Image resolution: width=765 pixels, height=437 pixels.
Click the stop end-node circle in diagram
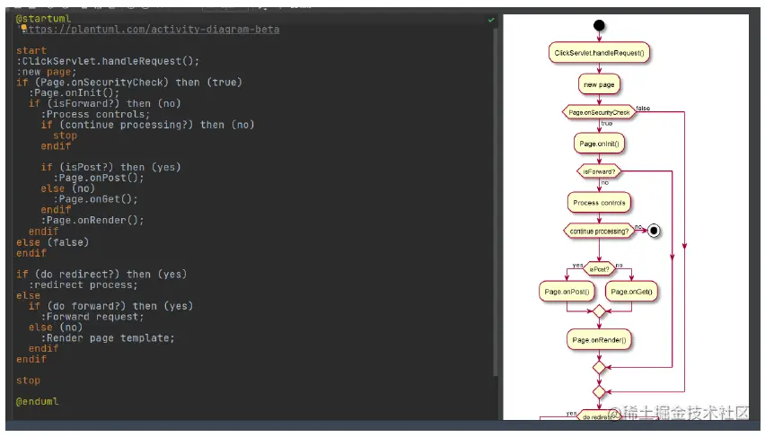tap(654, 231)
